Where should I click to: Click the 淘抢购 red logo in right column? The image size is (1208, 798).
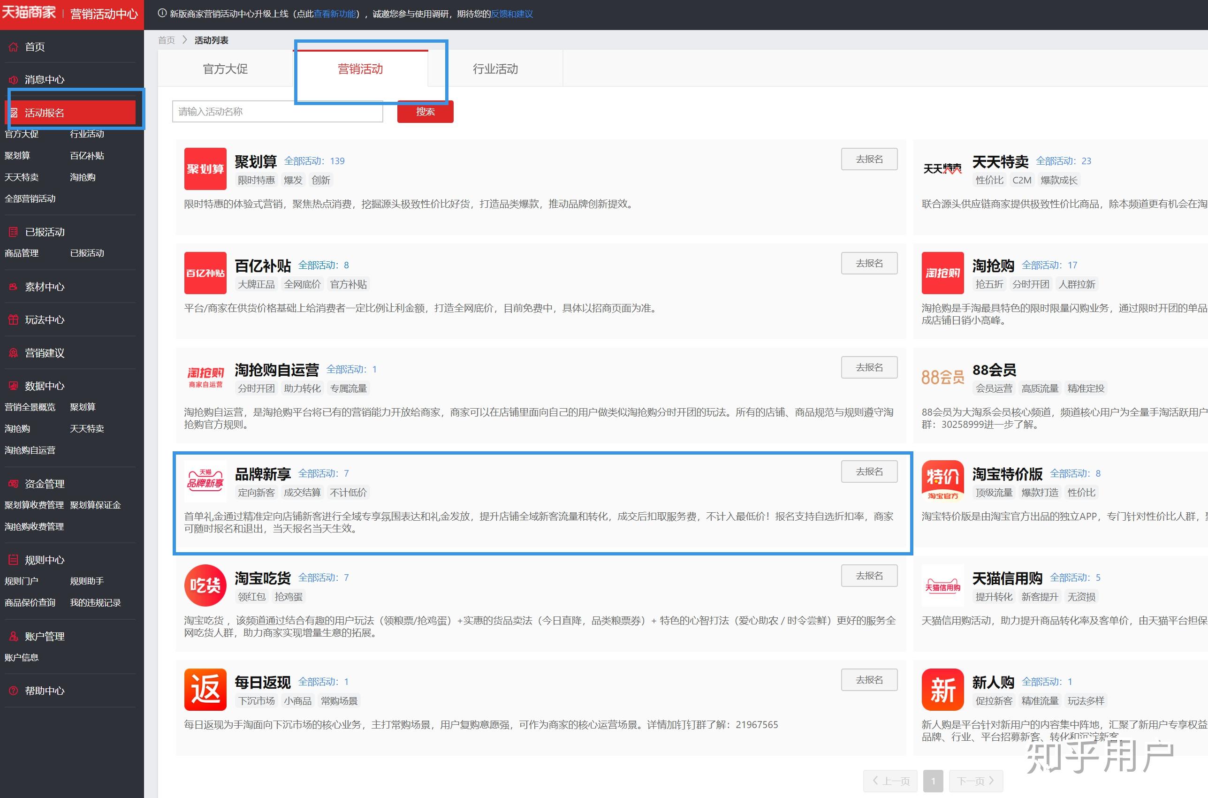942,274
